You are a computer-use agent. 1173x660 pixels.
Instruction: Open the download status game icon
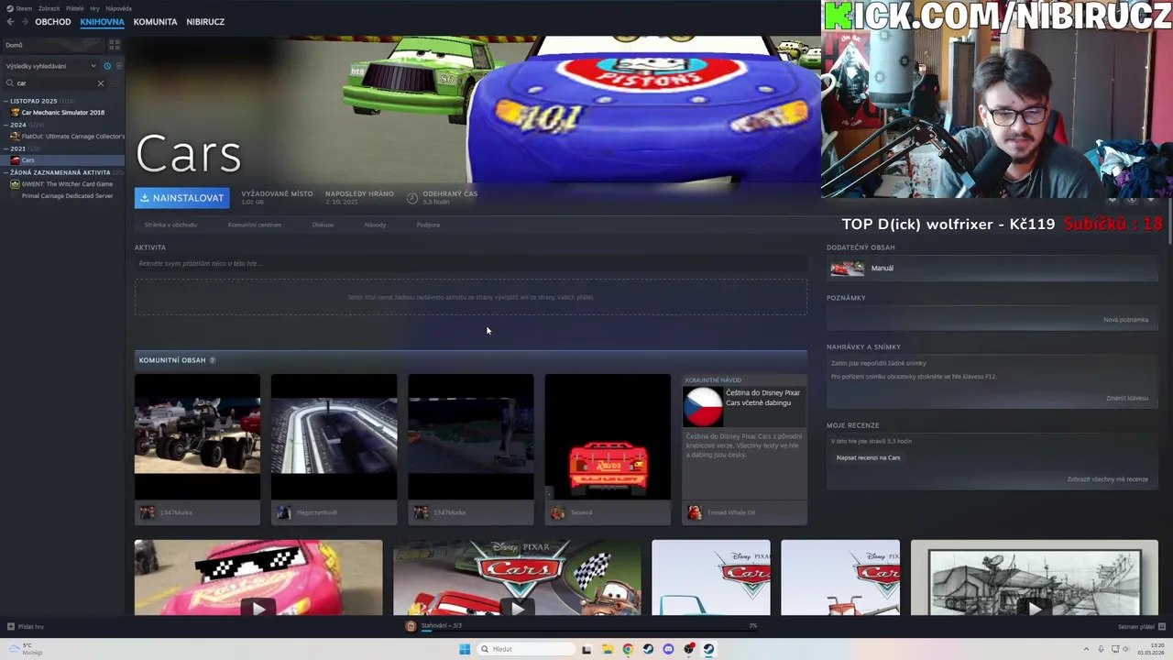point(411,626)
